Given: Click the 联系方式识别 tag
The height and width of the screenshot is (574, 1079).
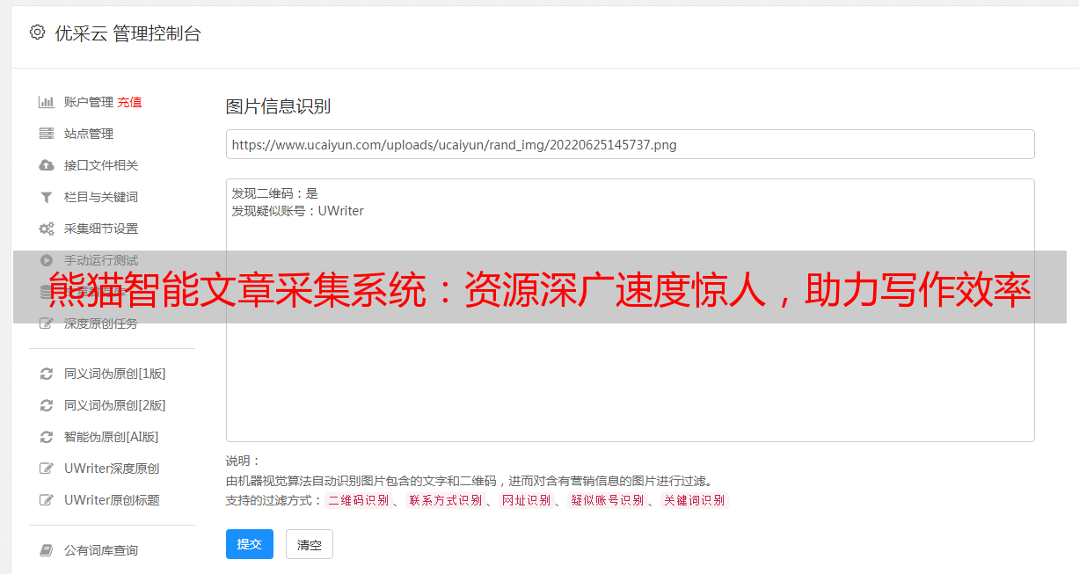Looking at the screenshot, I should coord(446,500).
